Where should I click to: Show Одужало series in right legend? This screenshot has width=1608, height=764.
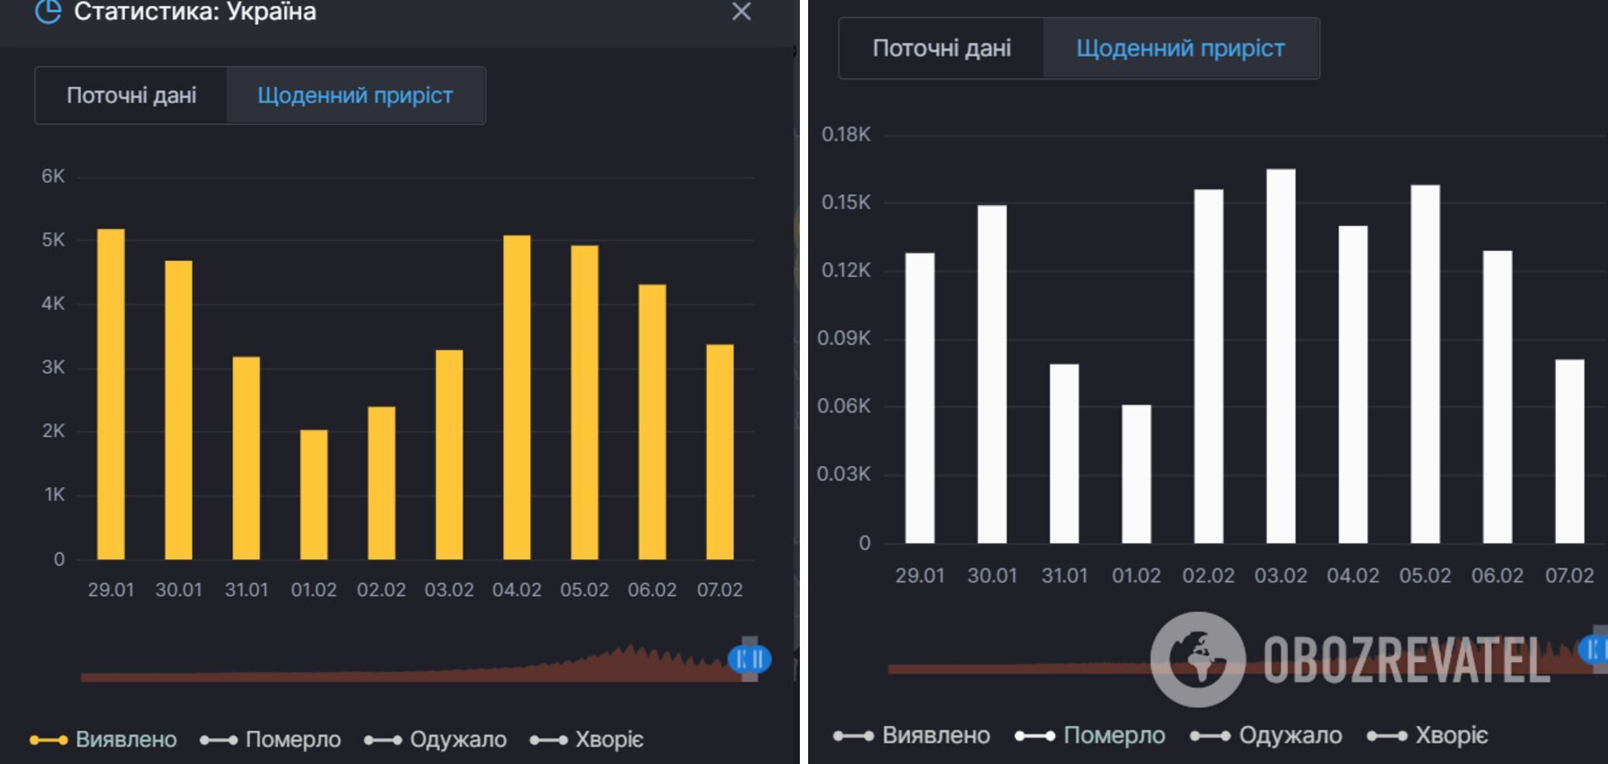click(x=1266, y=735)
